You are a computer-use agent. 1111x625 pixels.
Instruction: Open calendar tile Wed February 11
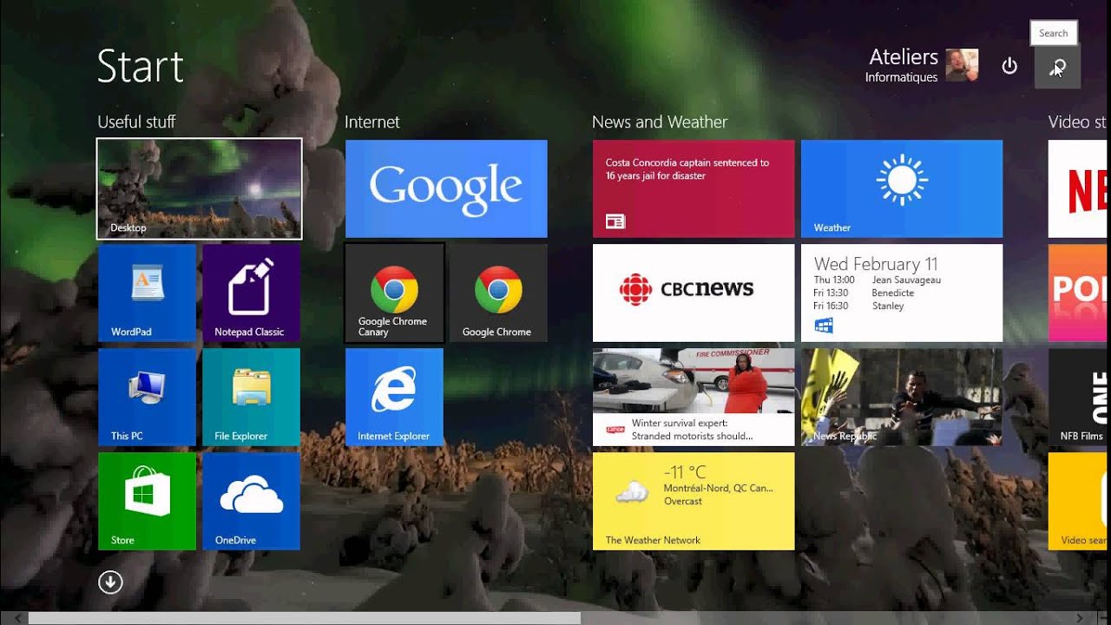[x=902, y=293]
